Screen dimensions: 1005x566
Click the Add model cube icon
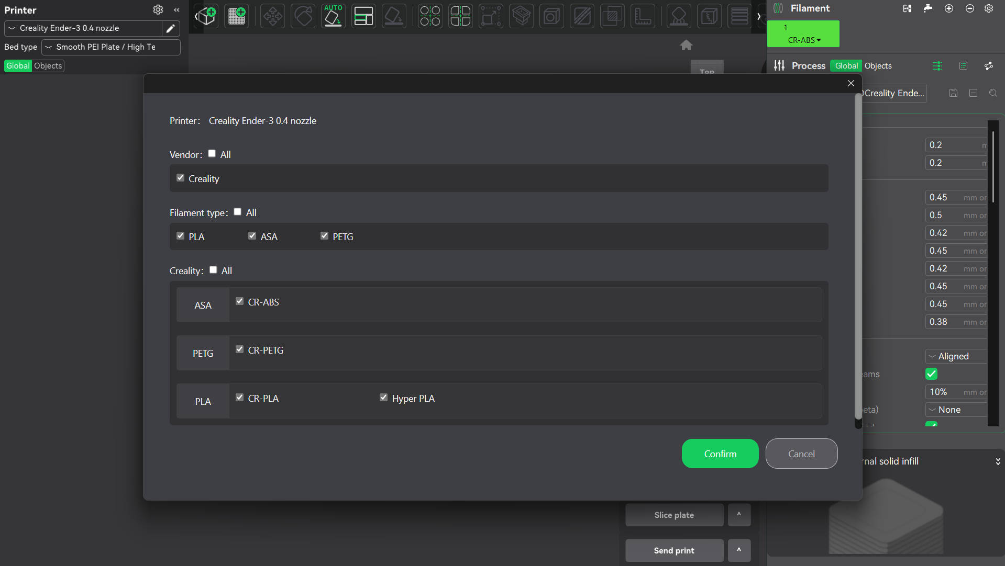(x=206, y=16)
